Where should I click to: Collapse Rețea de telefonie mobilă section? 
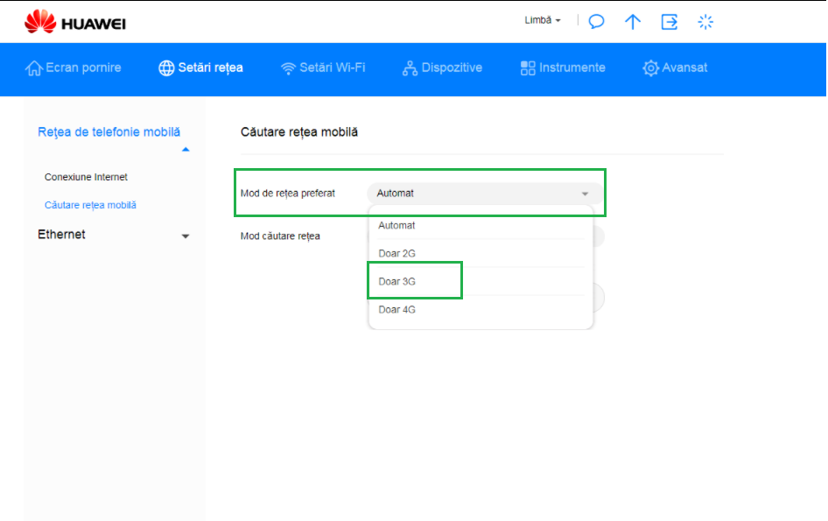[186, 150]
